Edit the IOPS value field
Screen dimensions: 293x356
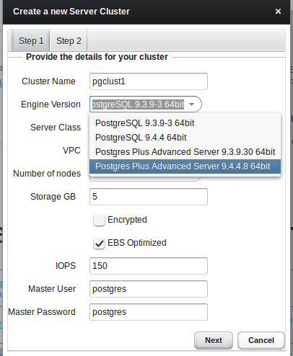pyautogui.click(x=149, y=266)
